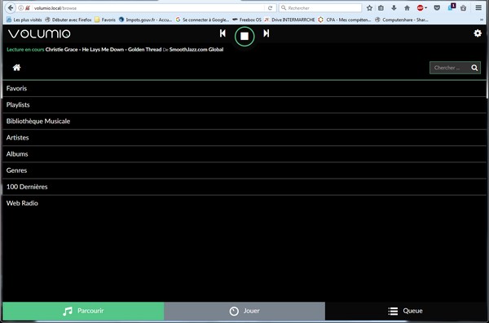Open Débuter avec Firefox bookmark

coord(68,20)
